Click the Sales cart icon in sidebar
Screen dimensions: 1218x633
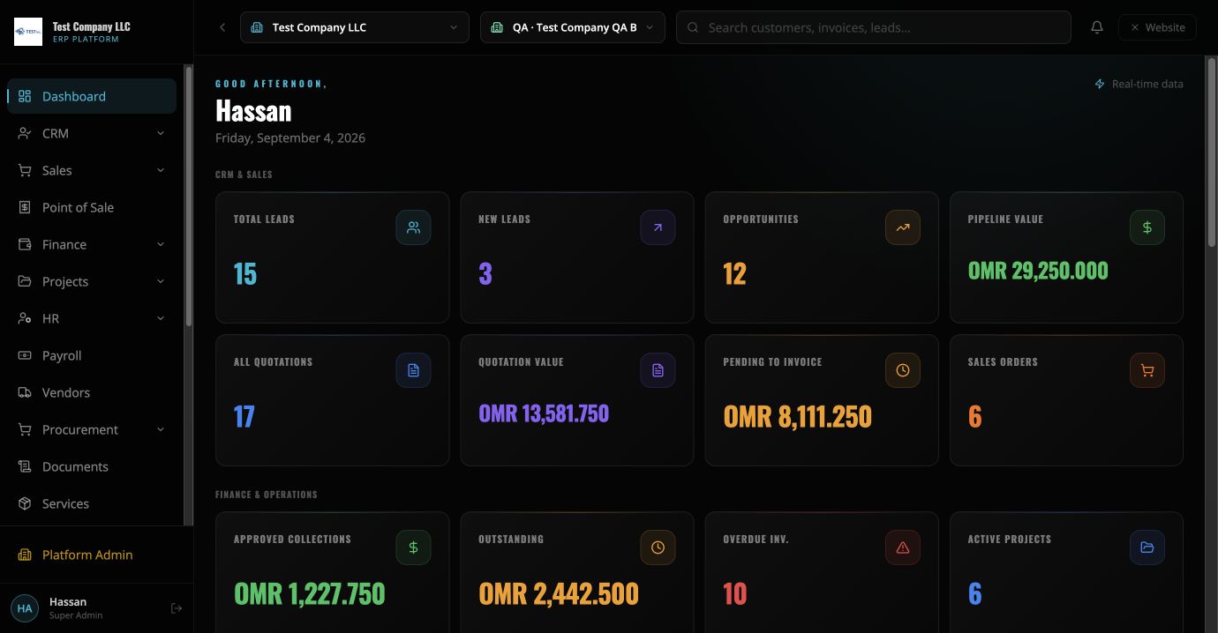pos(25,170)
